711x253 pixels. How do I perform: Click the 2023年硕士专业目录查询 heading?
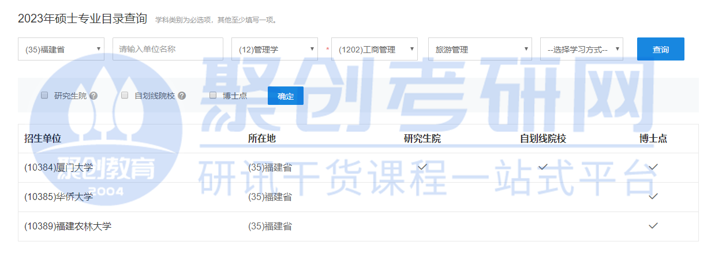pyautogui.click(x=83, y=19)
